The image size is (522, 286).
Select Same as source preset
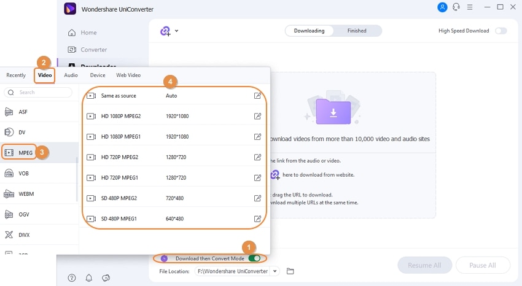174,96
